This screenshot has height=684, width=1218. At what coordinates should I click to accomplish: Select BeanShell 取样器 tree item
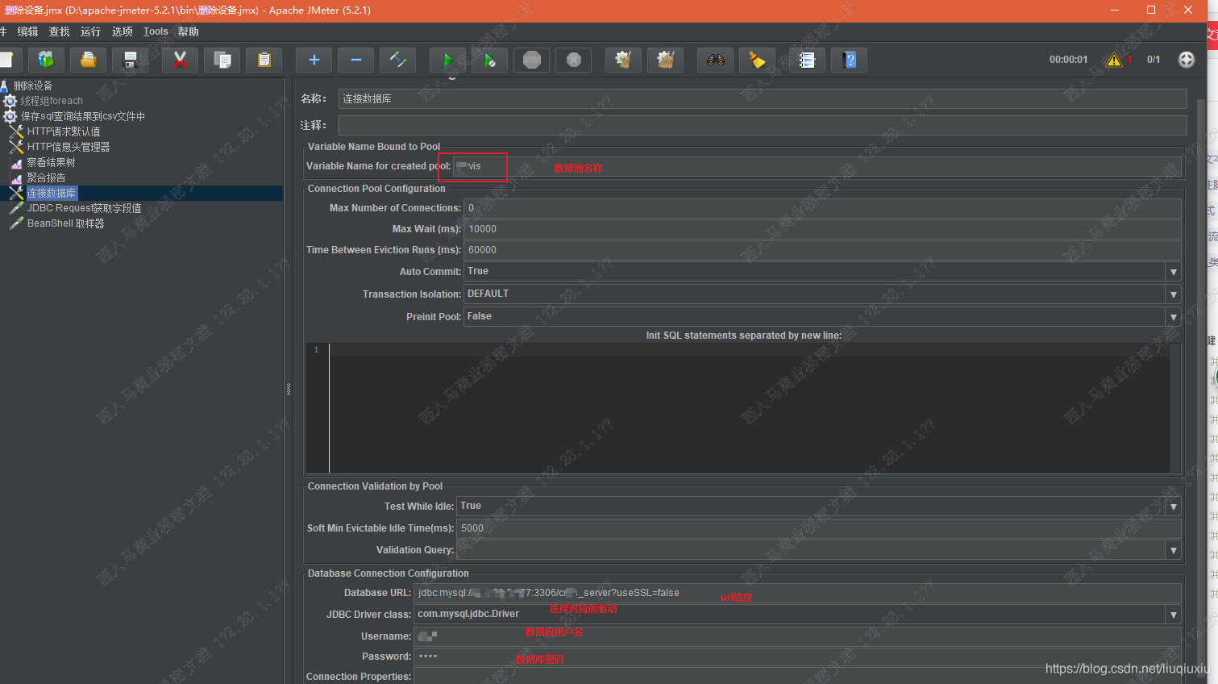tap(65, 223)
